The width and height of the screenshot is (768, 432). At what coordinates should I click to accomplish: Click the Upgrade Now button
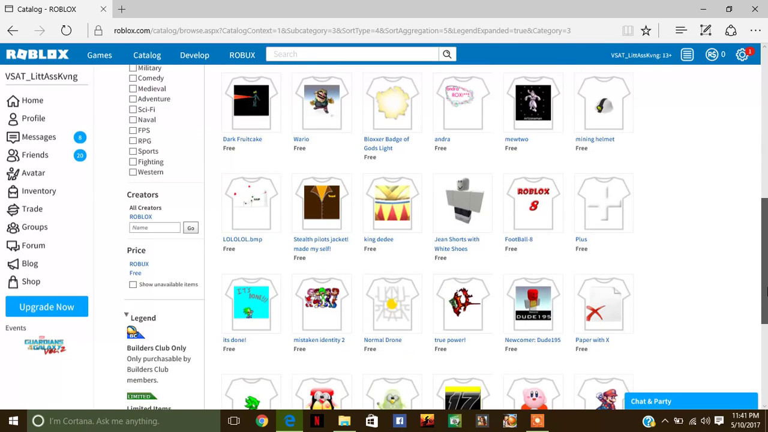[x=47, y=307]
